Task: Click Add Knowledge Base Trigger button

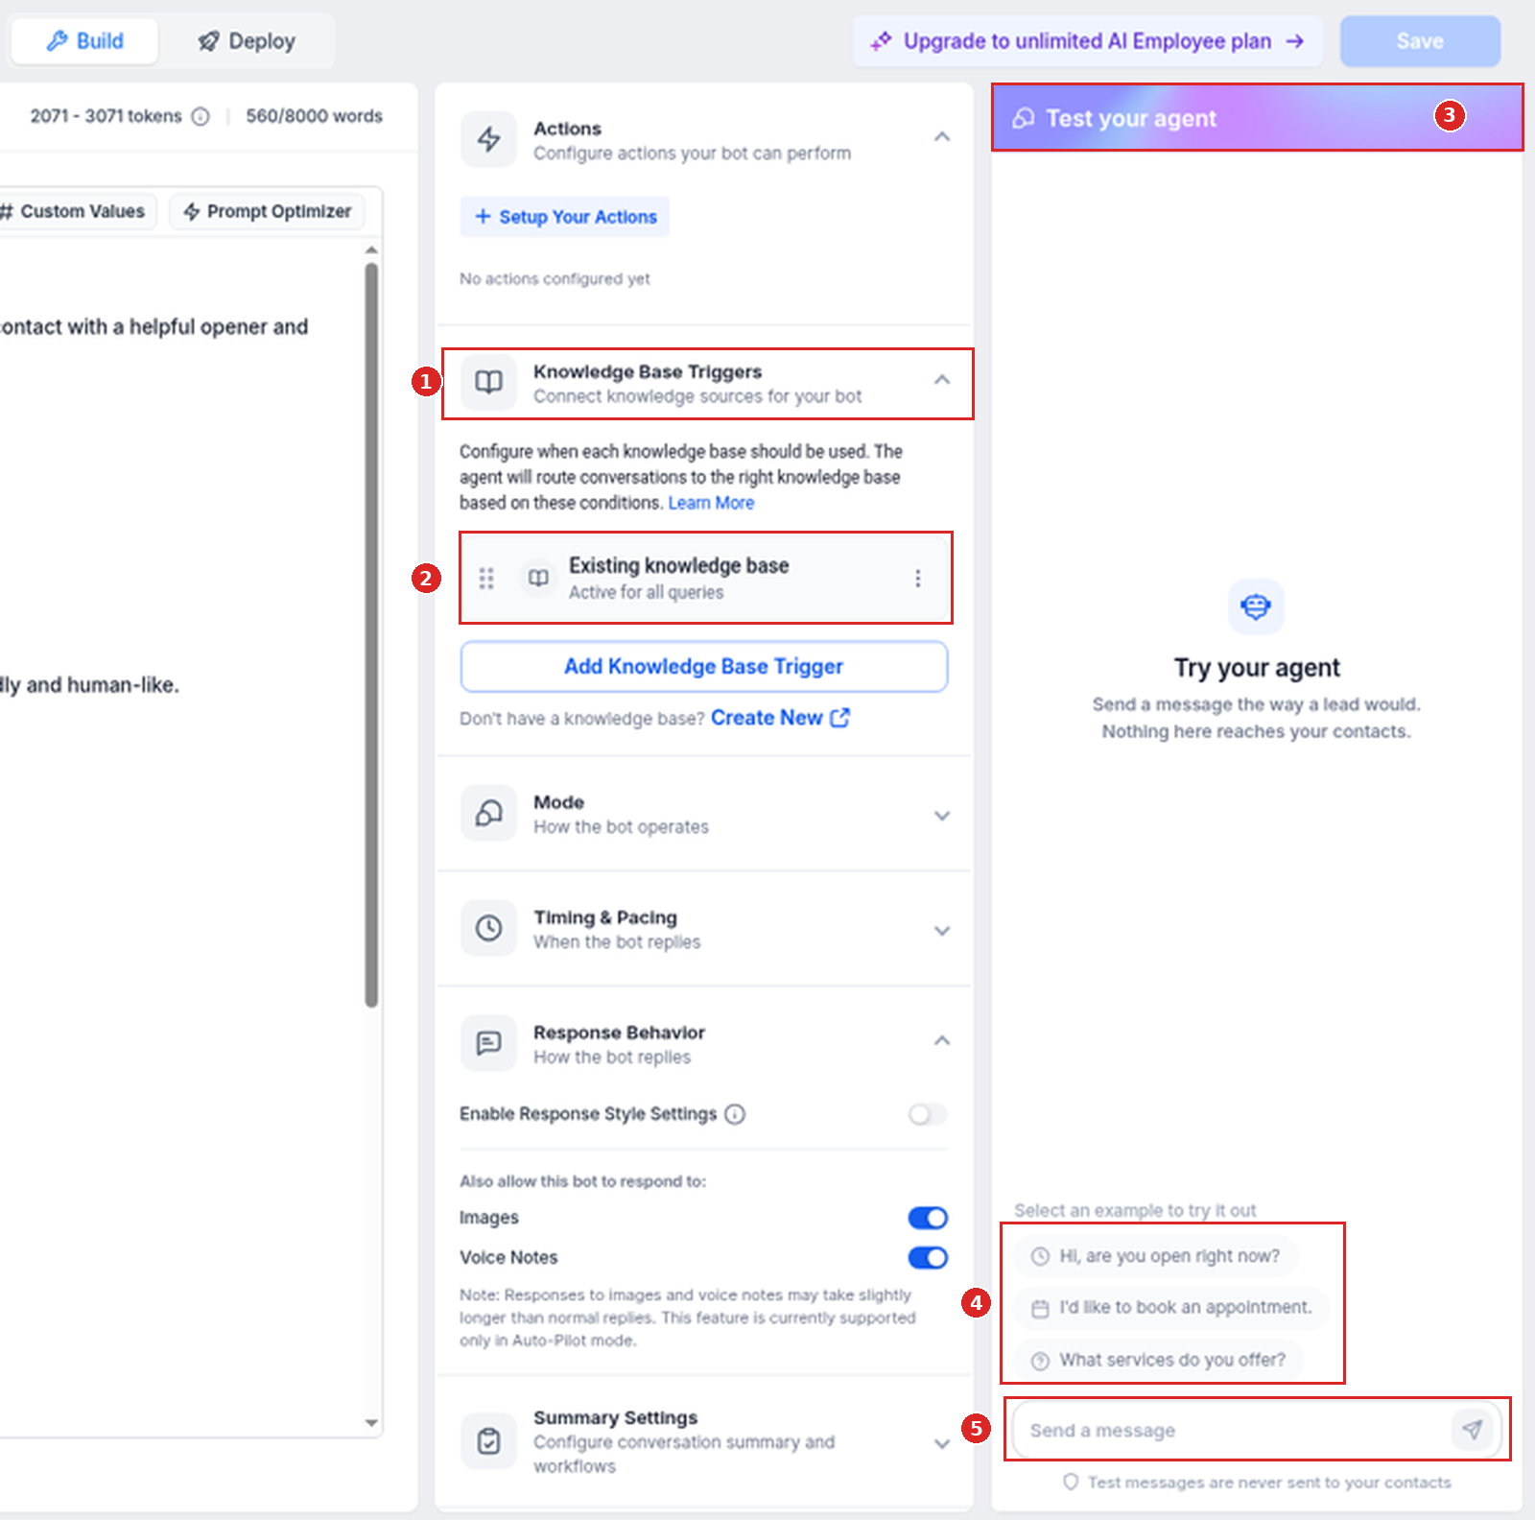Action: pyautogui.click(x=704, y=667)
